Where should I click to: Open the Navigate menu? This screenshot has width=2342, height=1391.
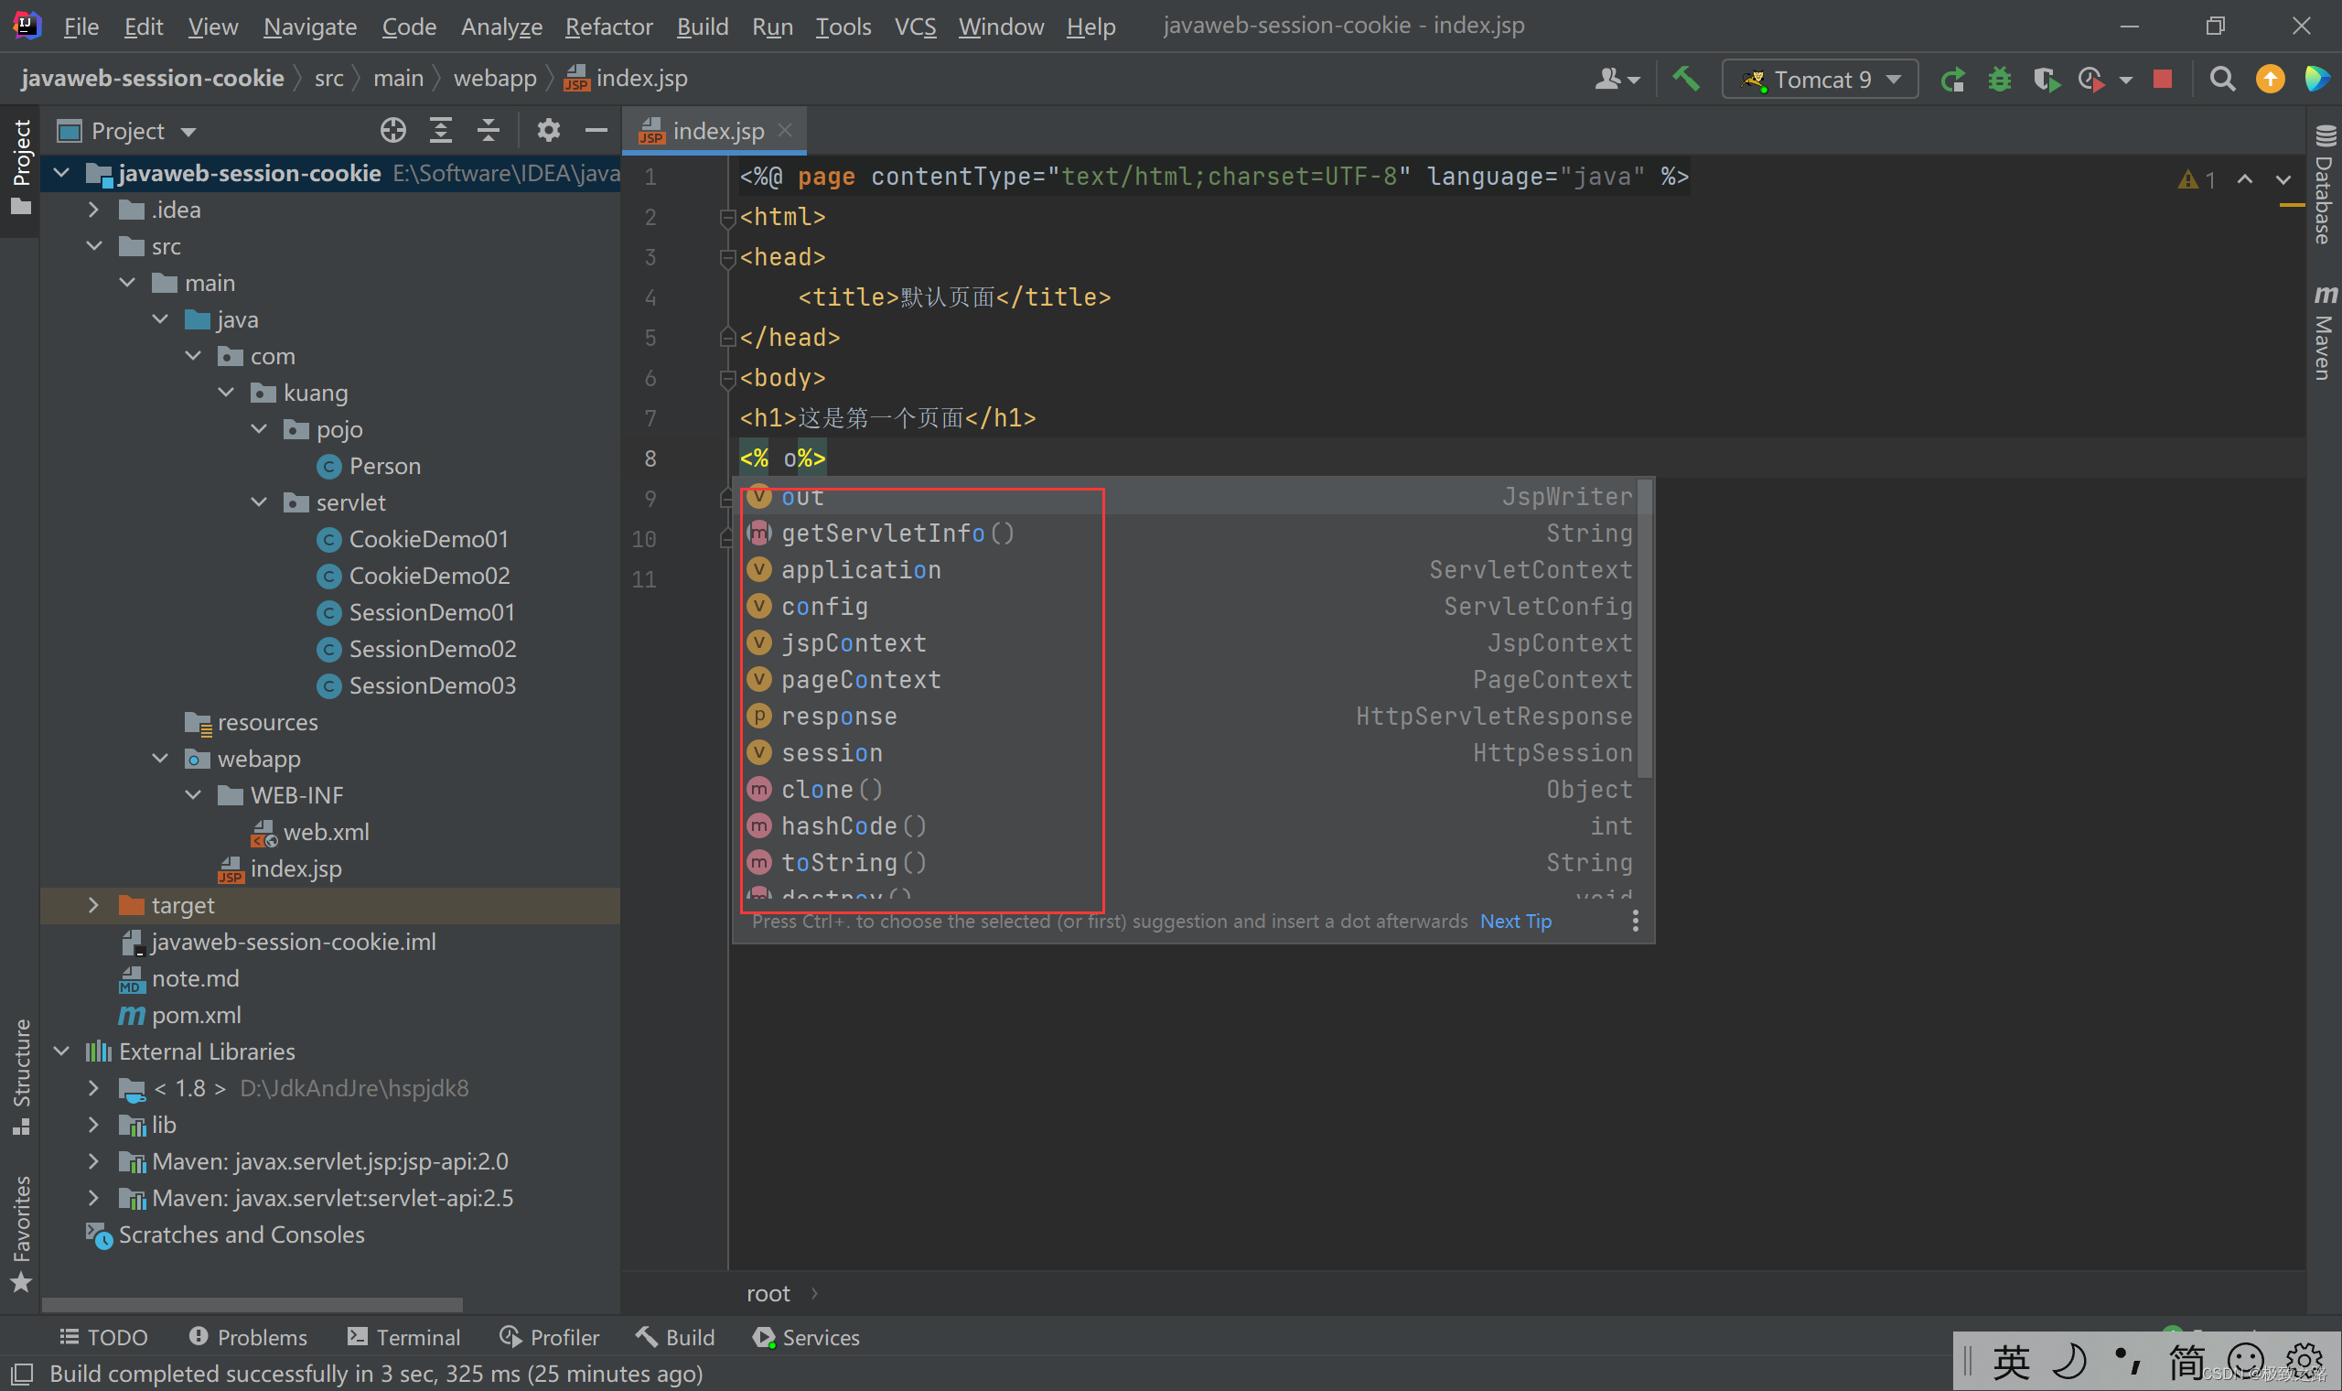click(x=310, y=27)
